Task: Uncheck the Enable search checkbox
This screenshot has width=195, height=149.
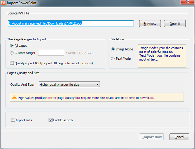Action: click(x=50, y=120)
